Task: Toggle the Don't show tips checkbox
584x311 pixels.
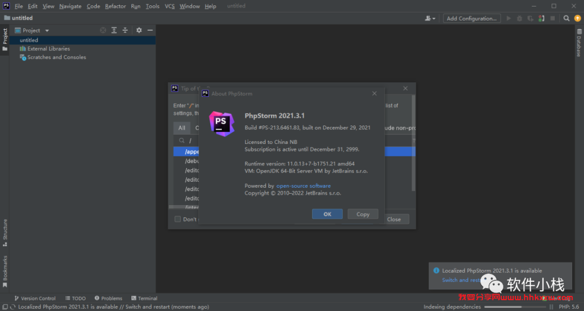Action: (178, 219)
